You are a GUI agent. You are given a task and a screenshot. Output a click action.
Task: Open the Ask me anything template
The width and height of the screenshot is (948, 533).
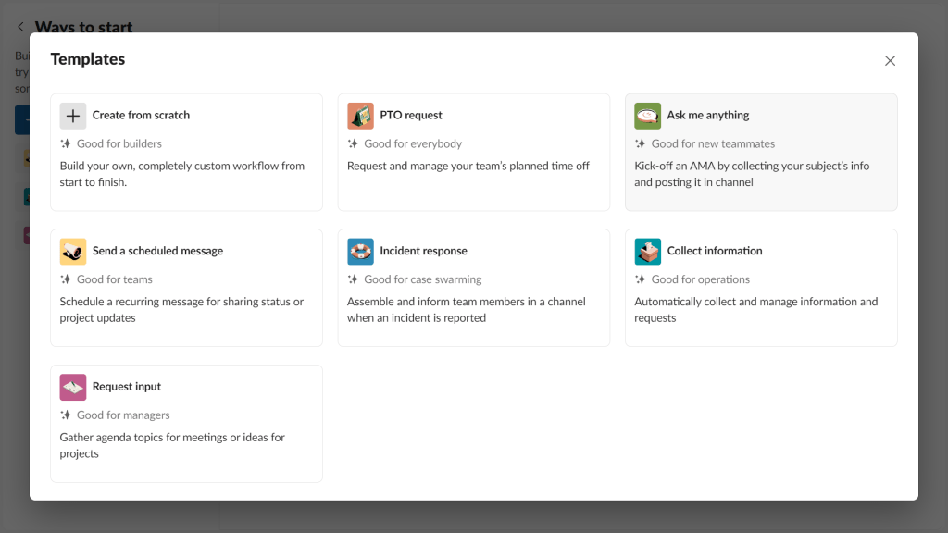point(761,152)
